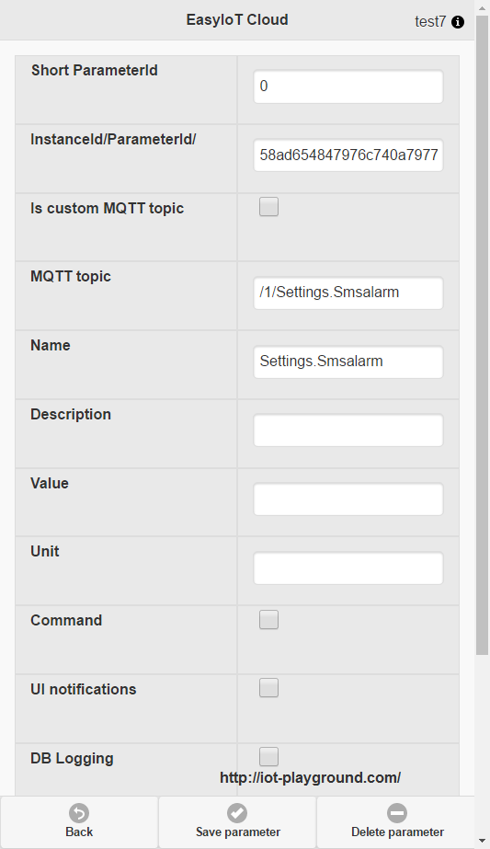Click the vertical scrollbar thumb
This screenshot has height=849, width=490.
tap(483, 336)
